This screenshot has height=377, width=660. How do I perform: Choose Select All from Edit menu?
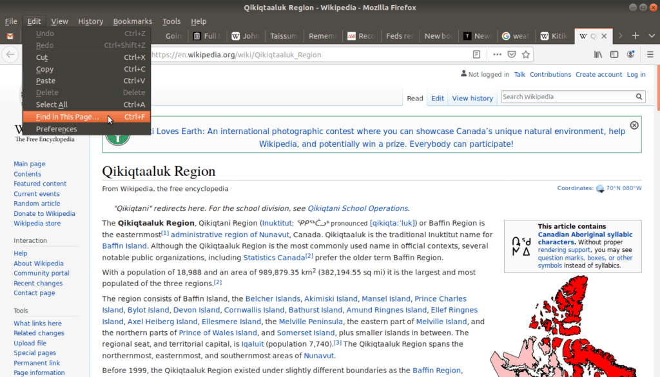(87, 105)
